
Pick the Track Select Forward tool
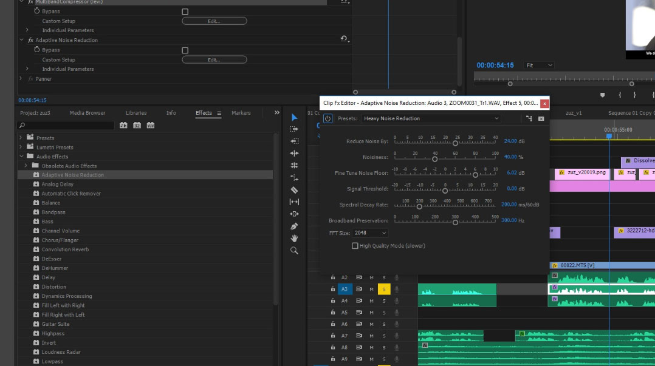(x=294, y=129)
